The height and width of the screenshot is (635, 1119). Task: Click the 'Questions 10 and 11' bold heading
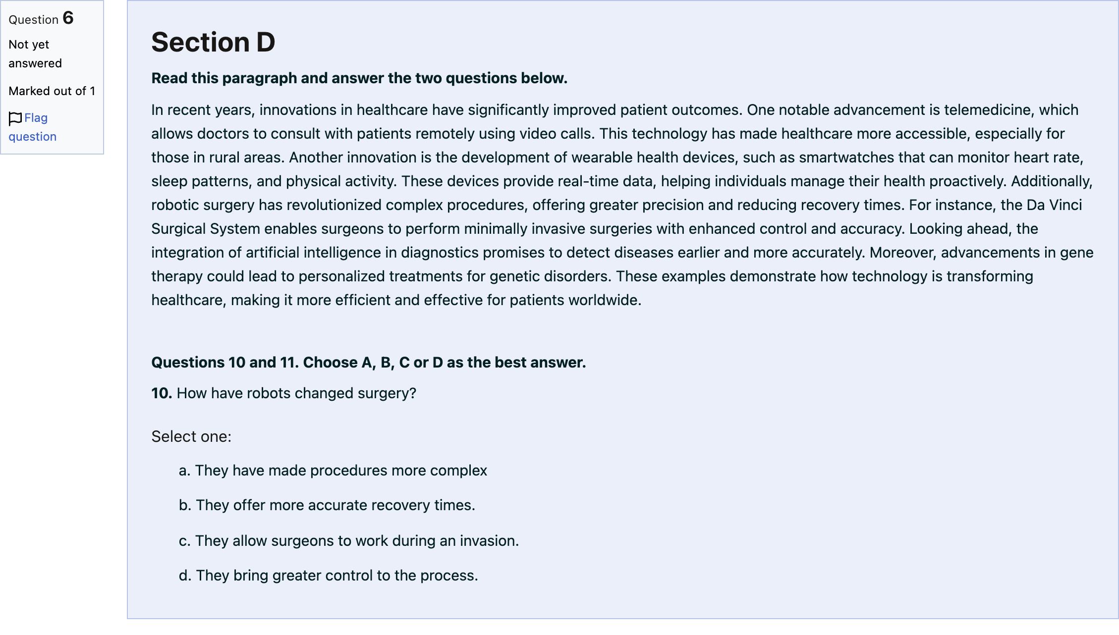(x=369, y=363)
